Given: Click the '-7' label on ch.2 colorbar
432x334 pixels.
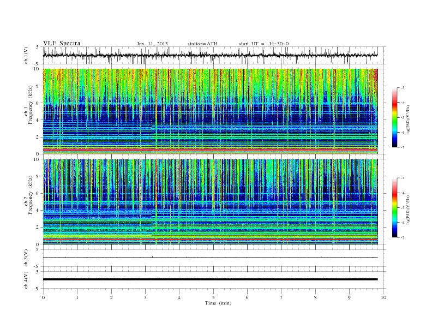Looking at the screenshot, I should [x=403, y=237].
